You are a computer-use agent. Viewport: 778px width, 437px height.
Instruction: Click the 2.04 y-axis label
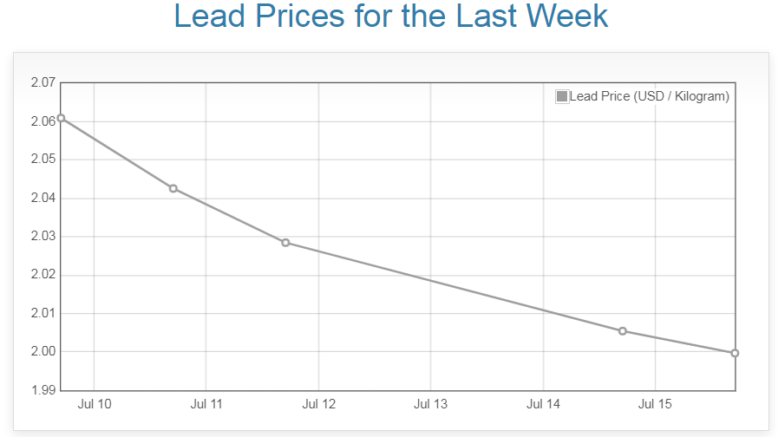click(42, 199)
